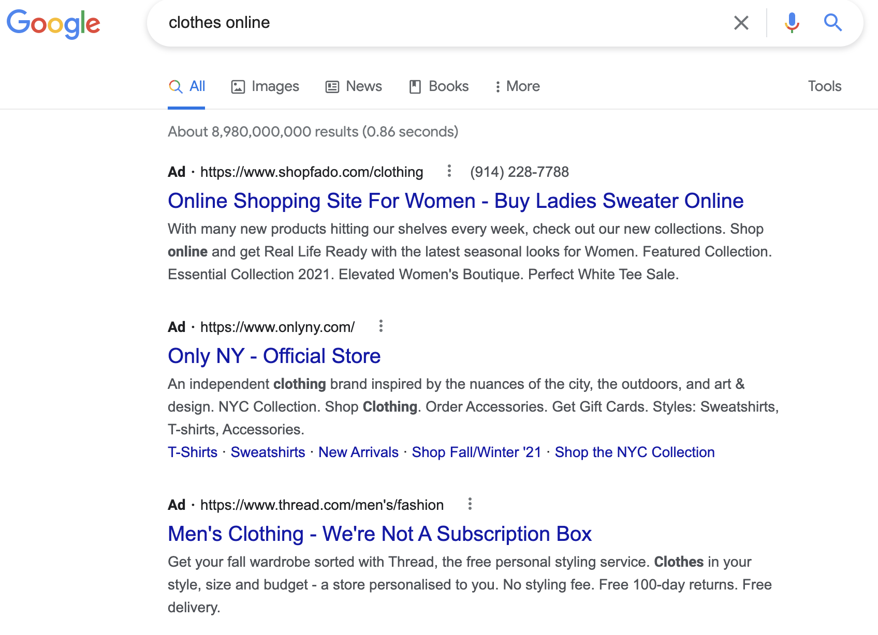
Task: Open the Shop Fall/Winter '21 sitelink
Action: click(x=476, y=452)
